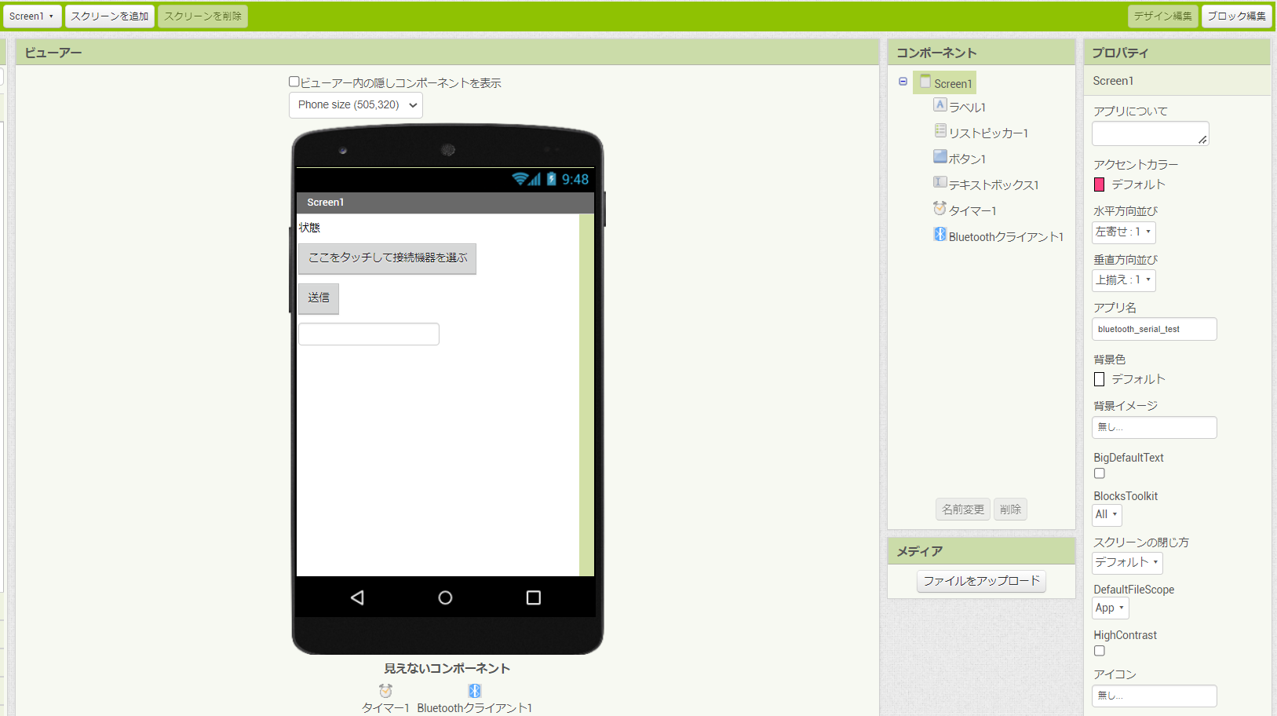
Task: Collapse the Screen1 component tree
Action: pos(903,82)
